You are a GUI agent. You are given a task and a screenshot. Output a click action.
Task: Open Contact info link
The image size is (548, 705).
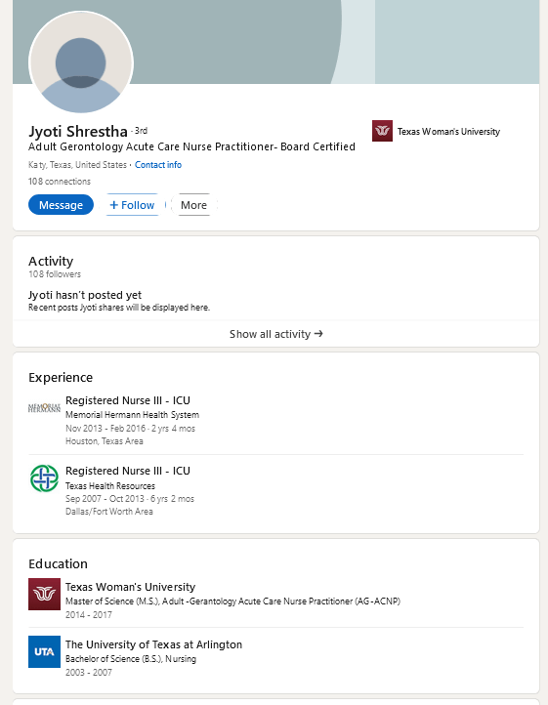158,165
